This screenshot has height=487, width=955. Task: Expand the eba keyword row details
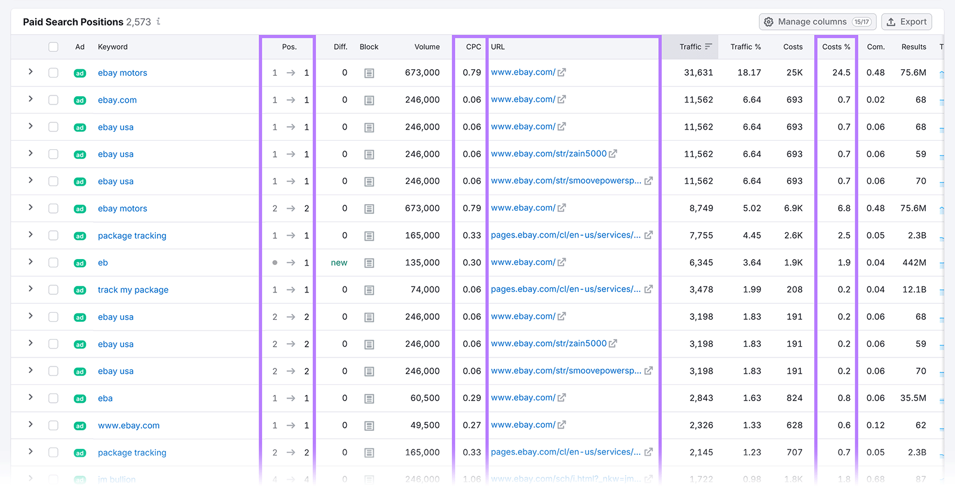point(30,397)
